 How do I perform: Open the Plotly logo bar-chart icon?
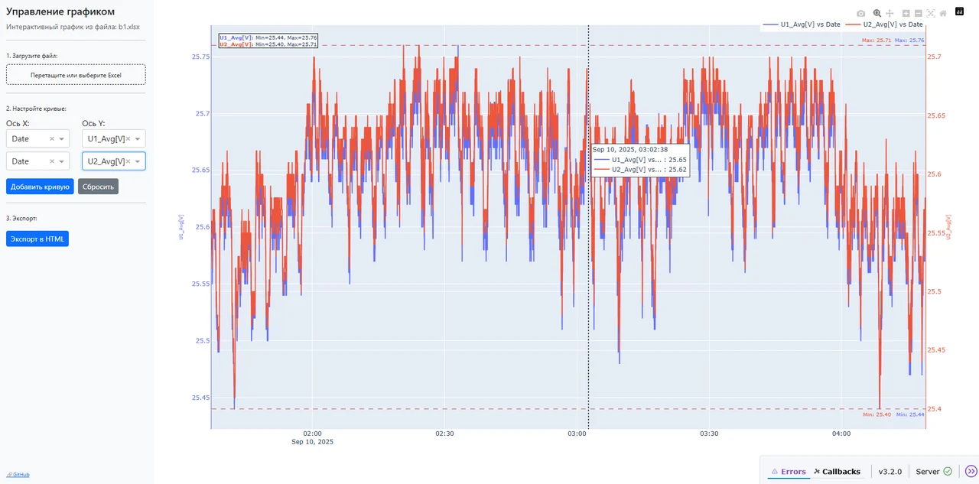coord(960,12)
